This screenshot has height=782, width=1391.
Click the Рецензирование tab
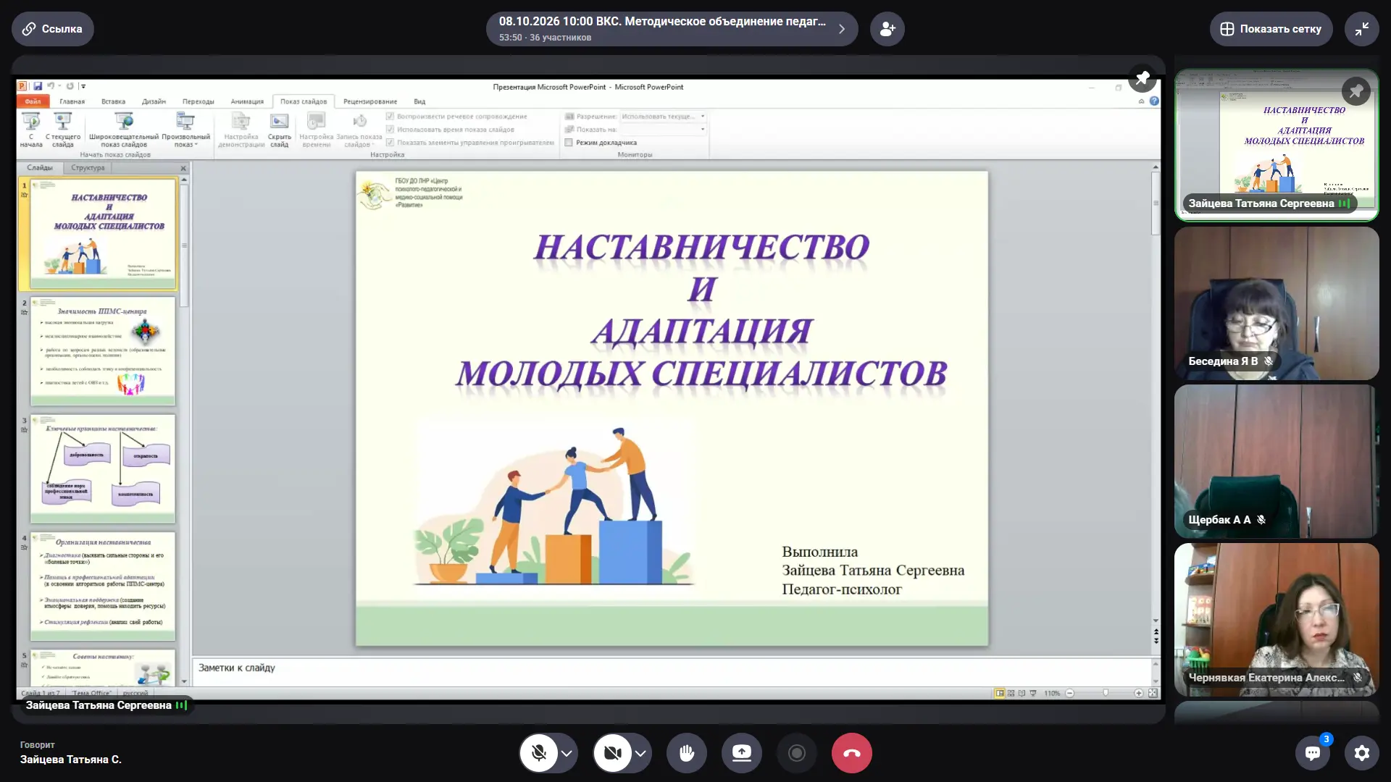pos(370,101)
